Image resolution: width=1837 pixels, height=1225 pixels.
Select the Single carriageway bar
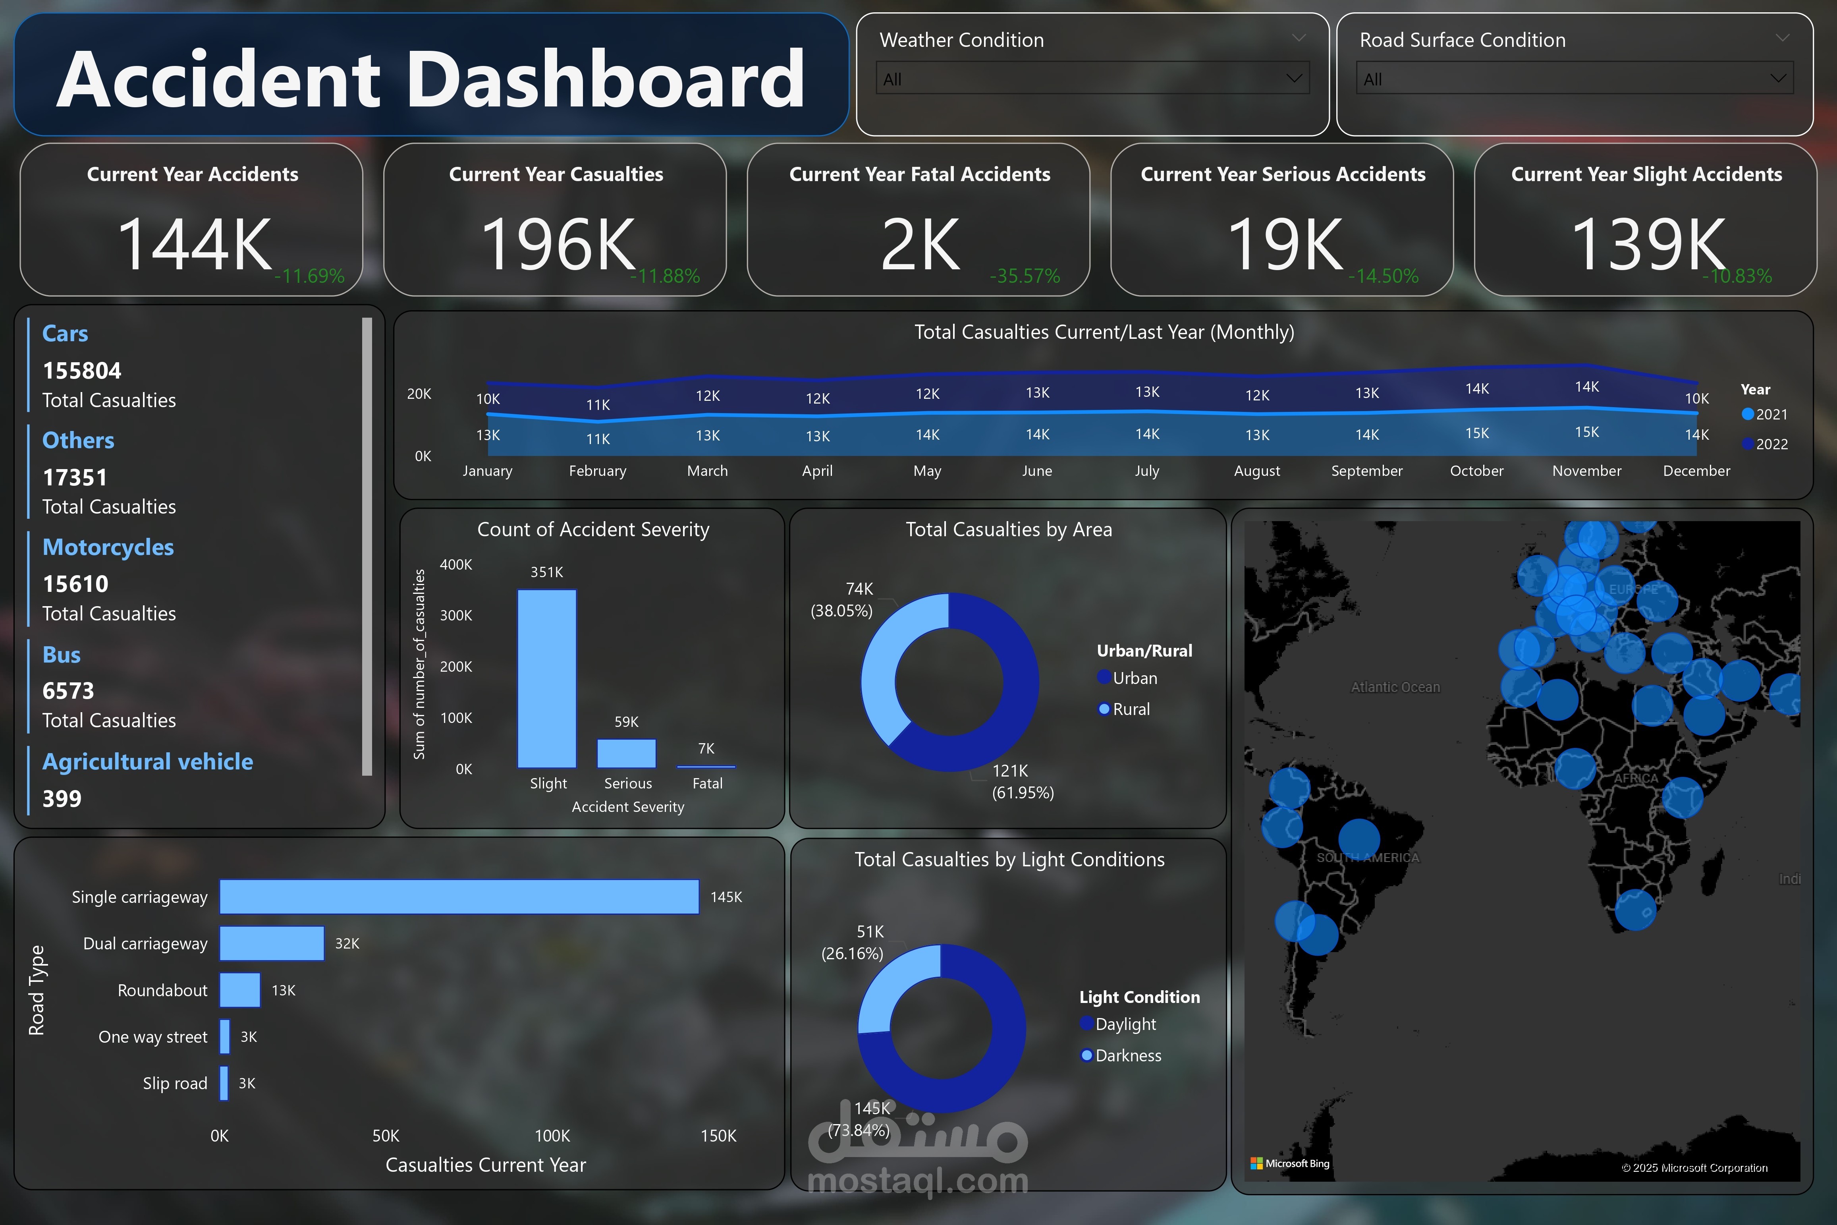[459, 896]
